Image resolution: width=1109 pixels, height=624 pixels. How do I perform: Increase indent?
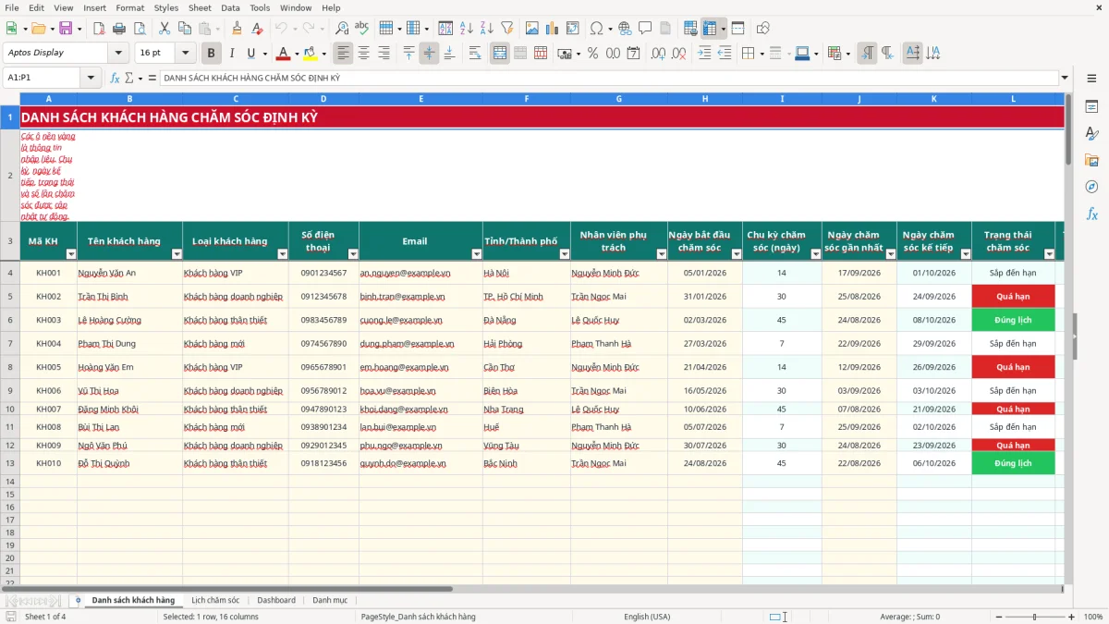point(704,54)
